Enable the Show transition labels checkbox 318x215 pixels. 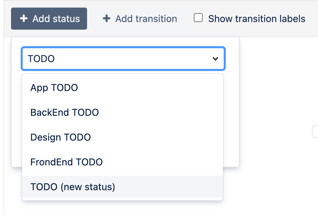click(198, 18)
